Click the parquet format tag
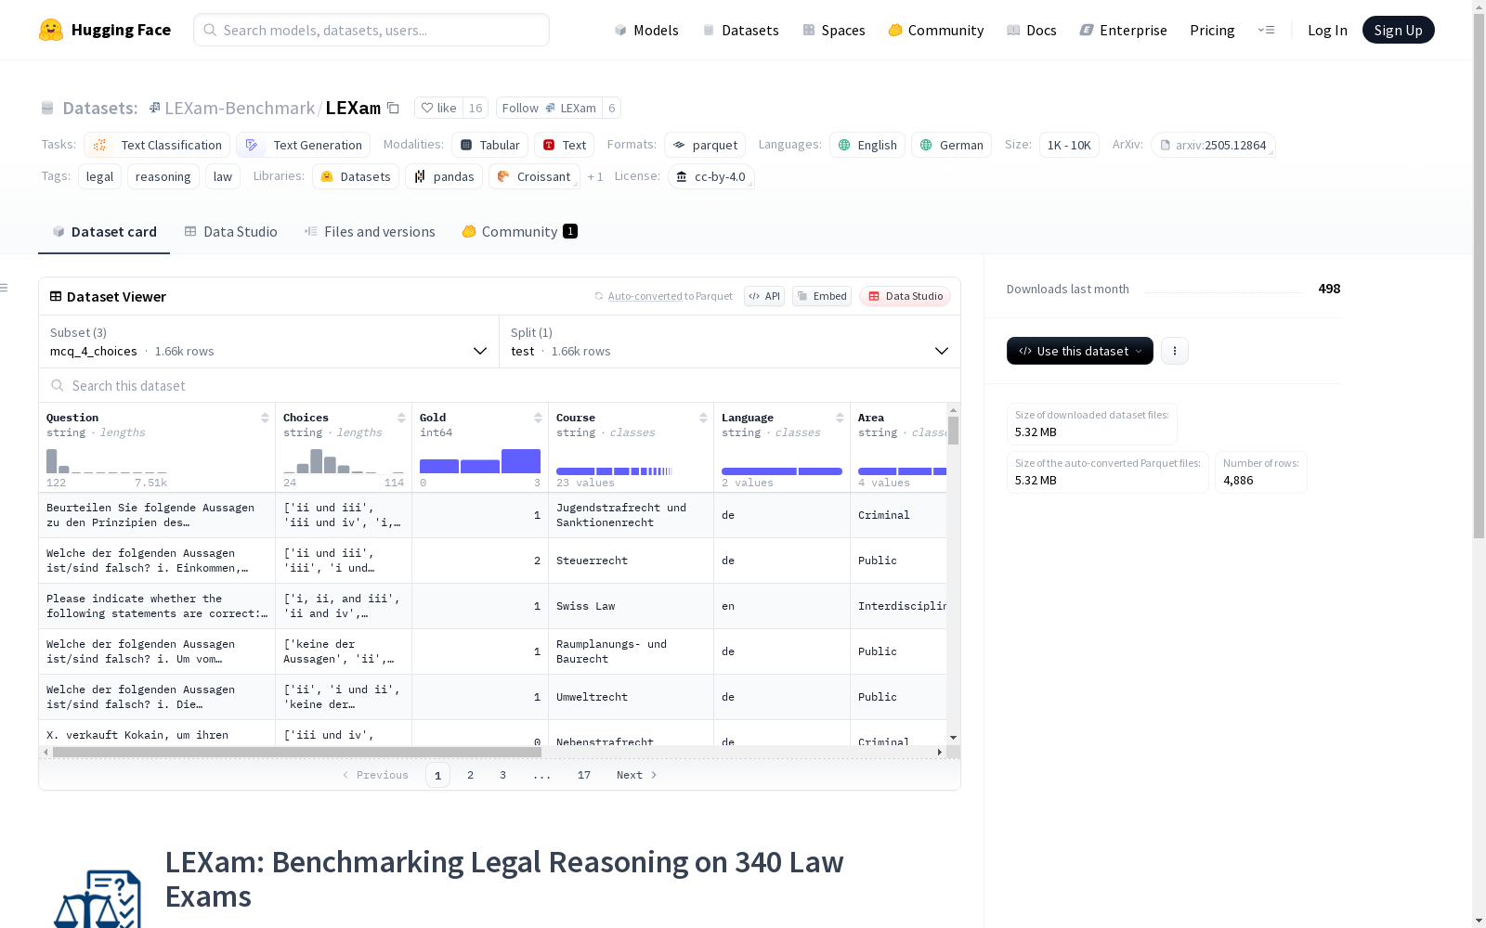 (x=705, y=145)
